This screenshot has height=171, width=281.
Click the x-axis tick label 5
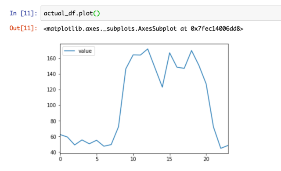97,159
